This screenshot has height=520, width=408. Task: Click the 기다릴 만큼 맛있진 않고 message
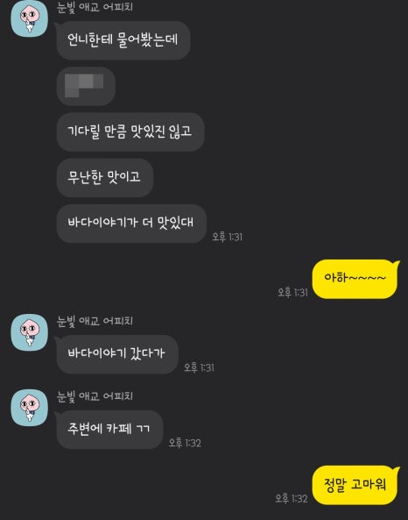tap(130, 132)
